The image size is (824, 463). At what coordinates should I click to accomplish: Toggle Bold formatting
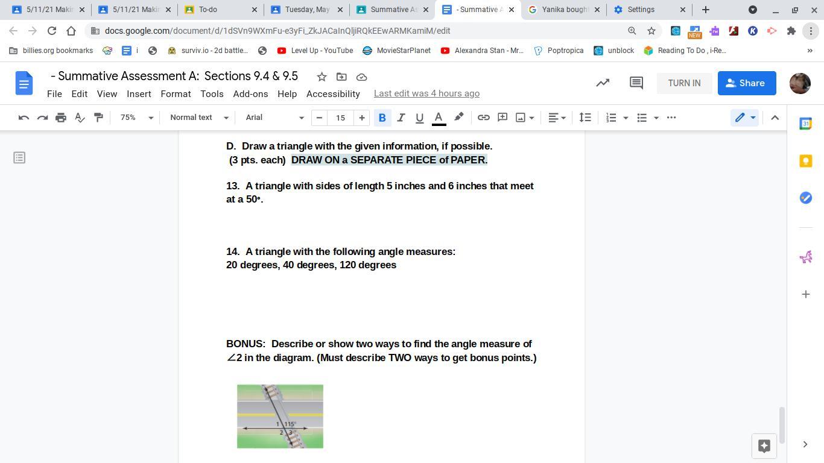pyautogui.click(x=382, y=118)
